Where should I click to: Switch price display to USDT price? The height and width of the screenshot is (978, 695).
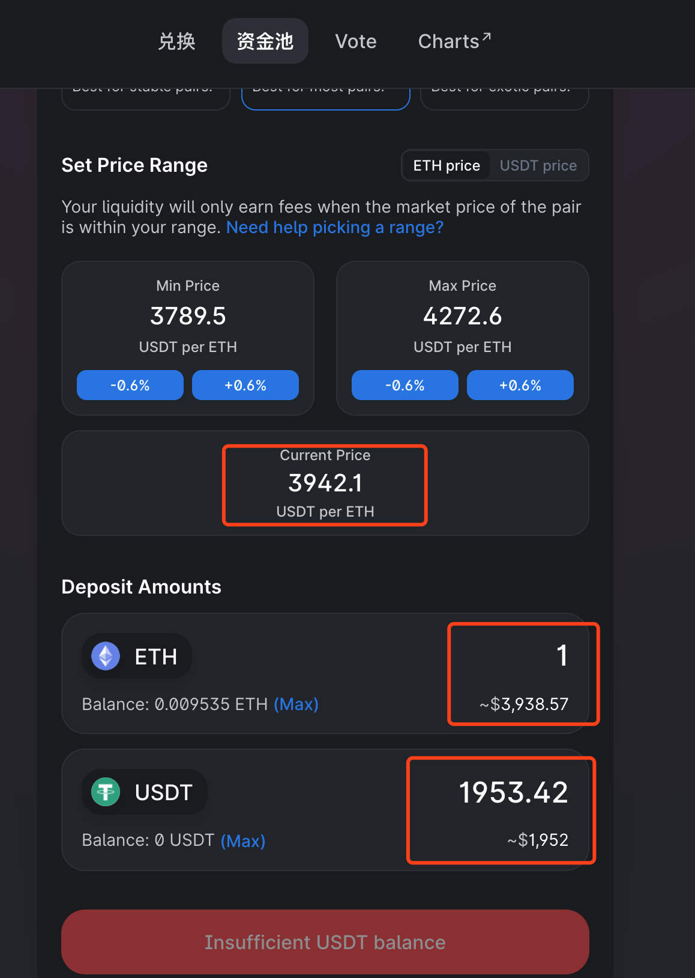coord(538,165)
